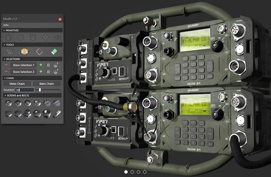The height and width of the screenshot is (177, 271).
Task: Collapse the CHAIN section
Action: [x=32, y=78]
